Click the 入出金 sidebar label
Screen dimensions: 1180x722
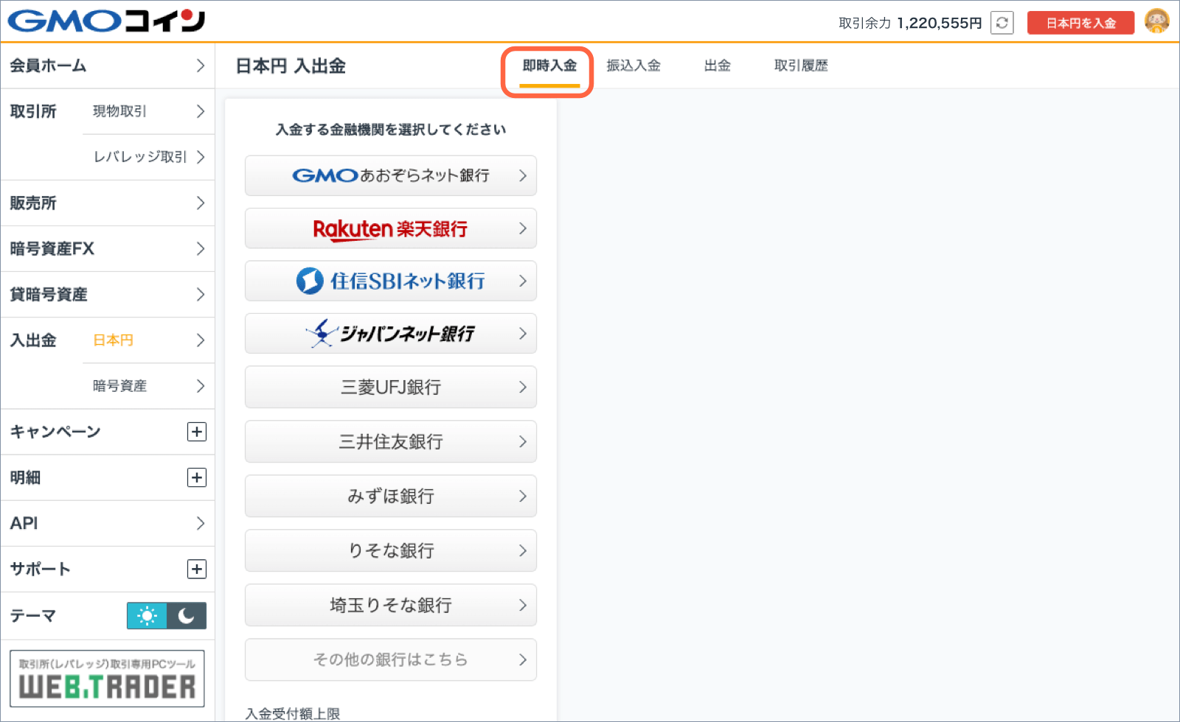(33, 340)
